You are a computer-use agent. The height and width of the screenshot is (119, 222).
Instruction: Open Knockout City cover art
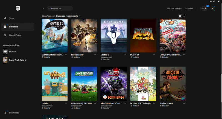[84, 36]
